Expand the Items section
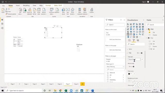Viewport: 165px width, 93px height. [x=128, y=49]
